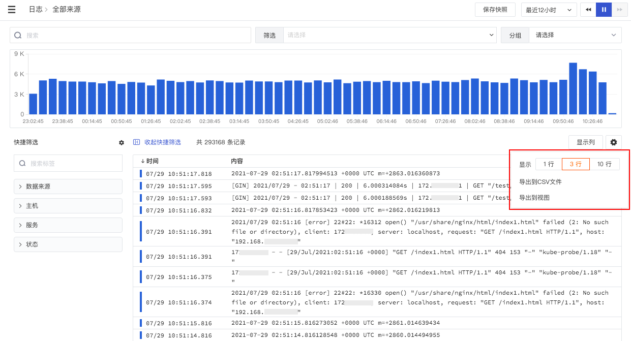Image resolution: width=631 pixels, height=341 pixels.
Task: Open log row at 07/29 10:51:17.593
Action: point(377,198)
